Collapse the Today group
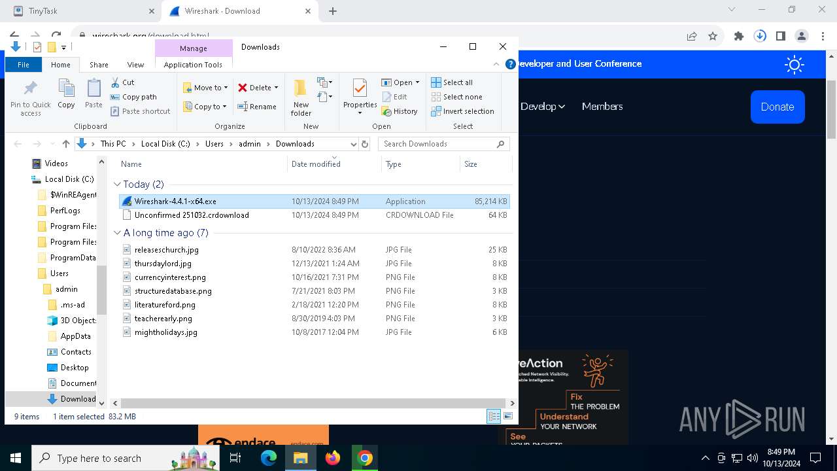This screenshot has height=471, width=837. pyautogui.click(x=117, y=184)
